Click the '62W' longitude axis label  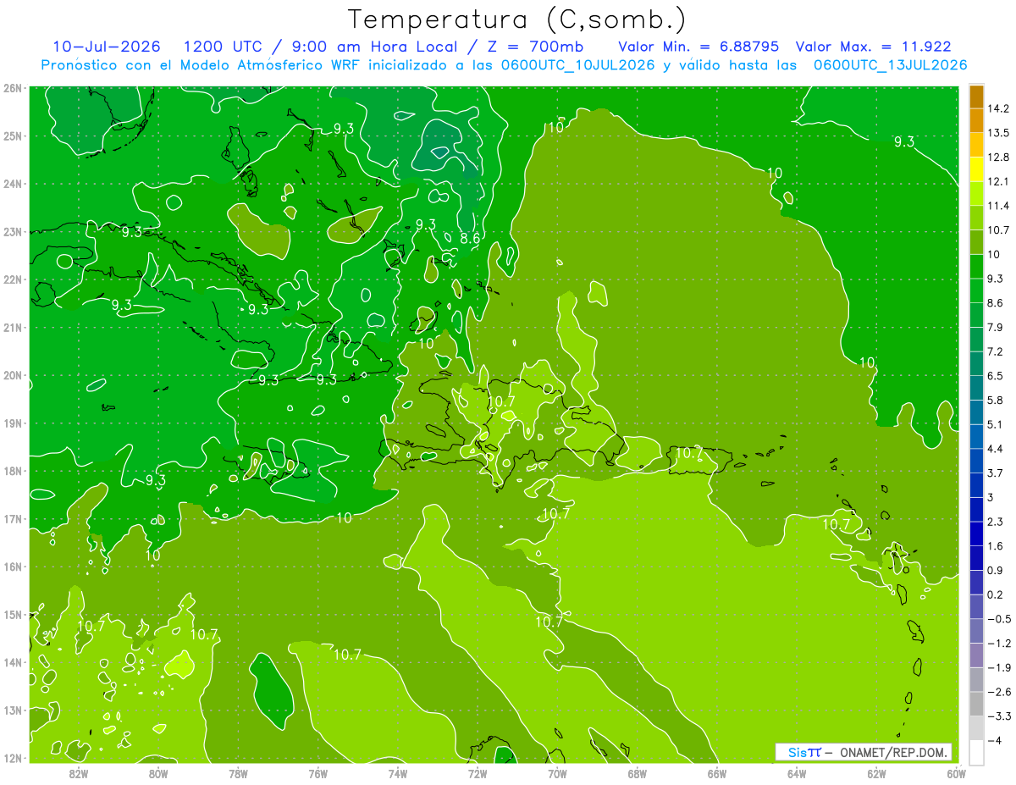tap(876, 773)
